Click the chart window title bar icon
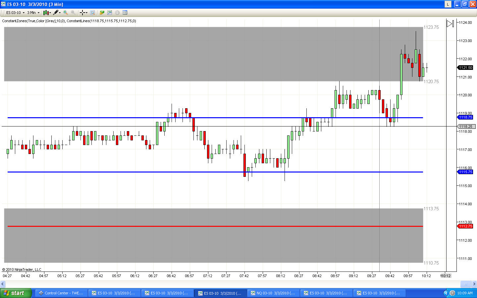 3,4
